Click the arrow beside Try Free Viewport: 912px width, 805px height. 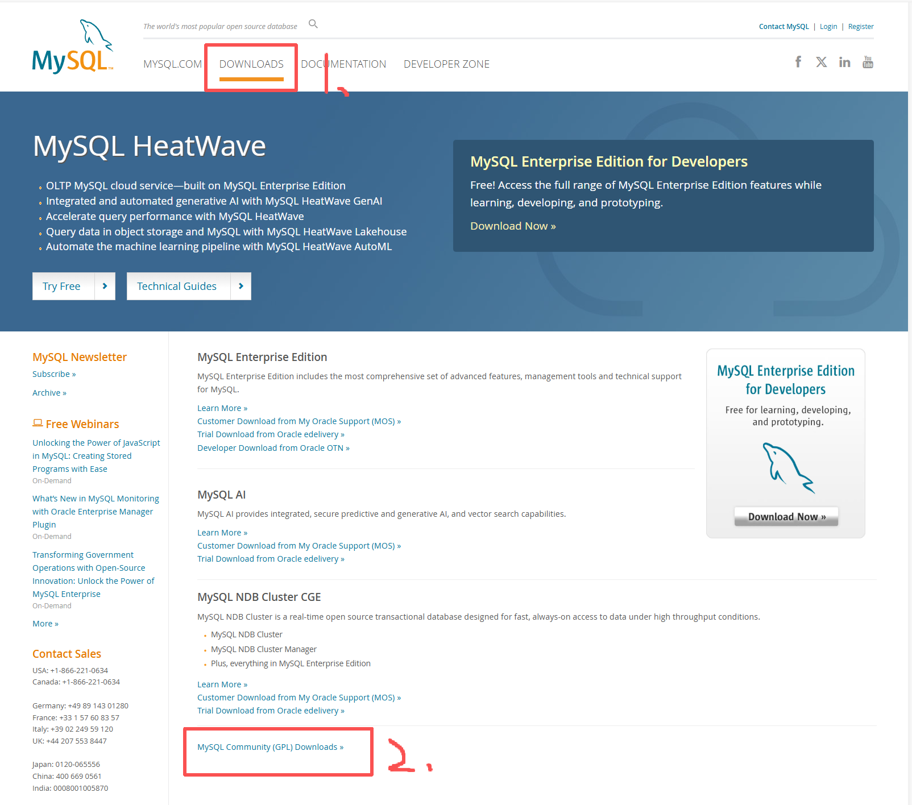105,286
